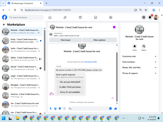Image resolution: width=163 pixels, height=122 pixels.
Task: Open Jan conversation in the chat list
Action: [22, 105]
